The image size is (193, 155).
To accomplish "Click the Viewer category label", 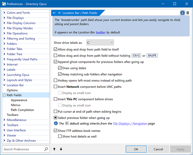I will pos(11,135).
